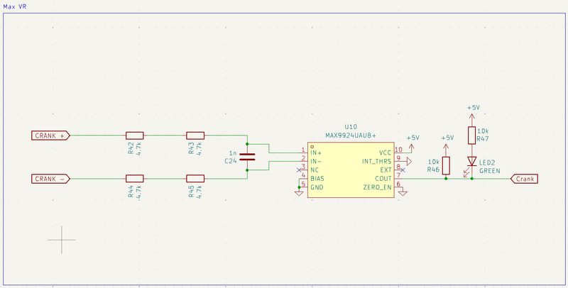Select the Crank output label

[524, 179]
